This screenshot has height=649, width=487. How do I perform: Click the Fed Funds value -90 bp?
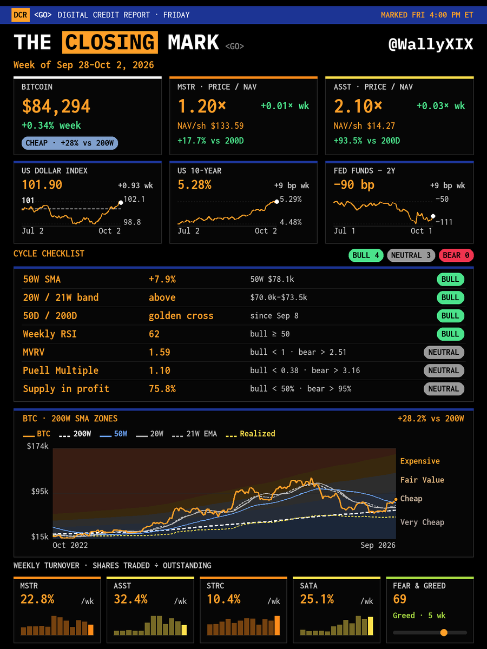[354, 185]
